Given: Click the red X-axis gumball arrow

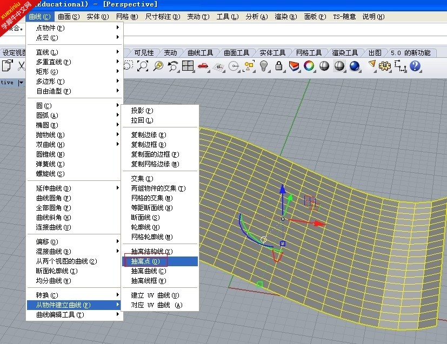Looking at the screenshot, I should (319, 224).
